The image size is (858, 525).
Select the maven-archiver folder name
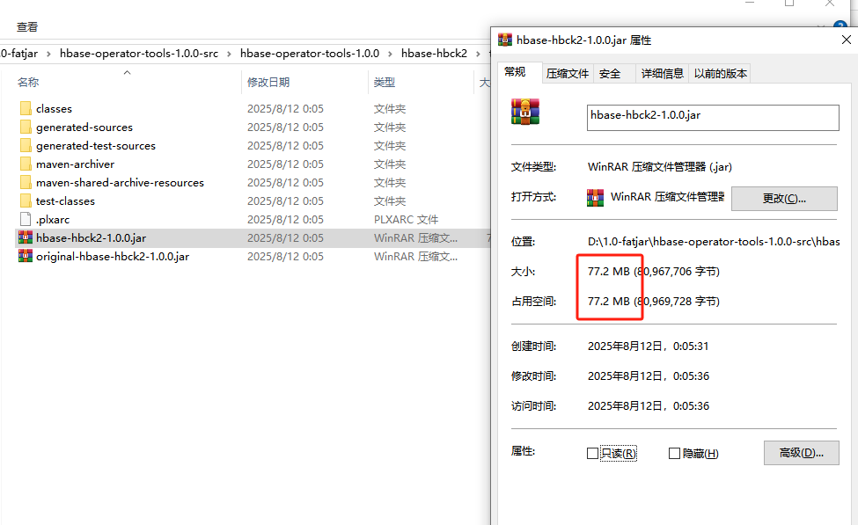click(75, 164)
